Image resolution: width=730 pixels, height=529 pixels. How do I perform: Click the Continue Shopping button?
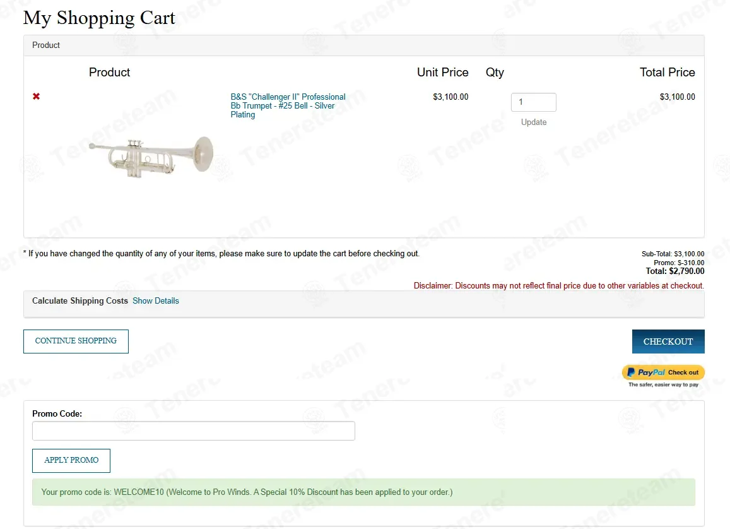pos(76,342)
